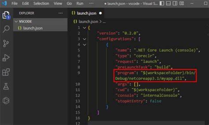Click the false value of stopAtEntry
Image resolution: width=209 pixels, height=125 pixels.
[x=156, y=101]
